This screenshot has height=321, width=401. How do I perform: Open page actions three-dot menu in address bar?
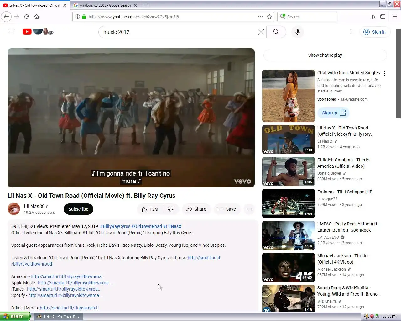click(260, 17)
